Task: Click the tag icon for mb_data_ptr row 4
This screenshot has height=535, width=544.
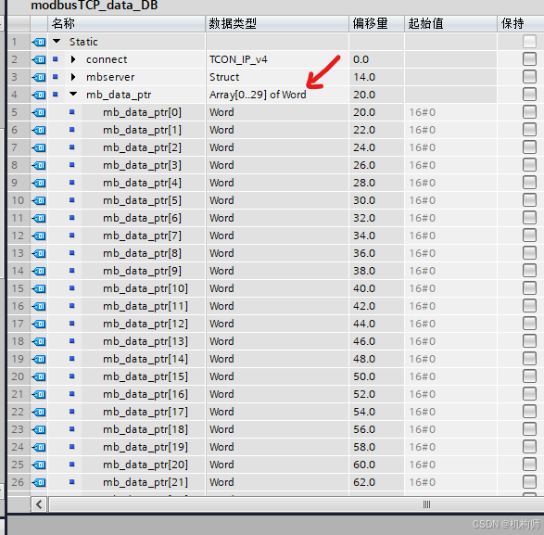Action: pyautogui.click(x=39, y=95)
